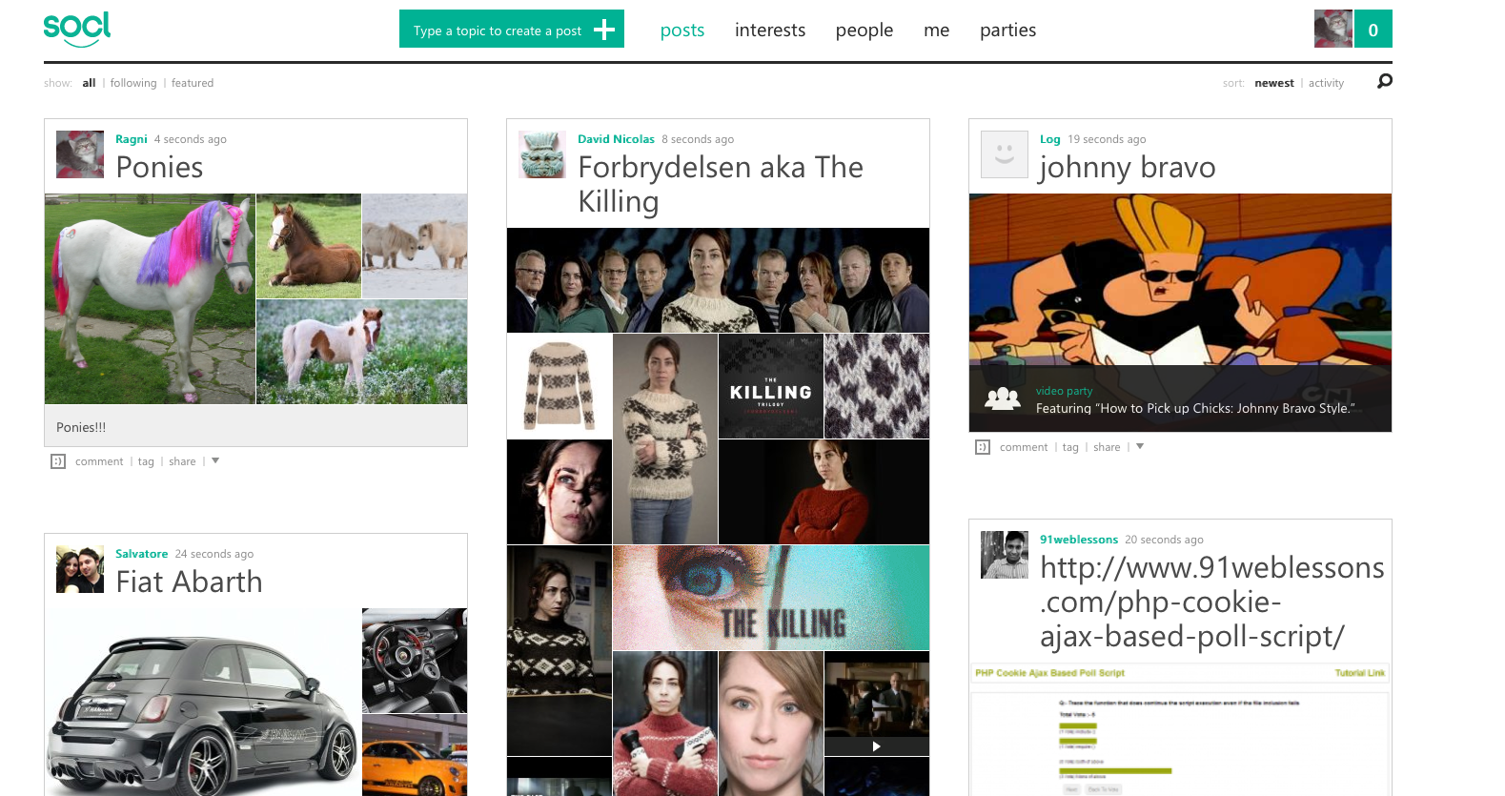Open 91weblessons profile link
The height and width of the screenshot is (796, 1505).
click(x=1079, y=540)
